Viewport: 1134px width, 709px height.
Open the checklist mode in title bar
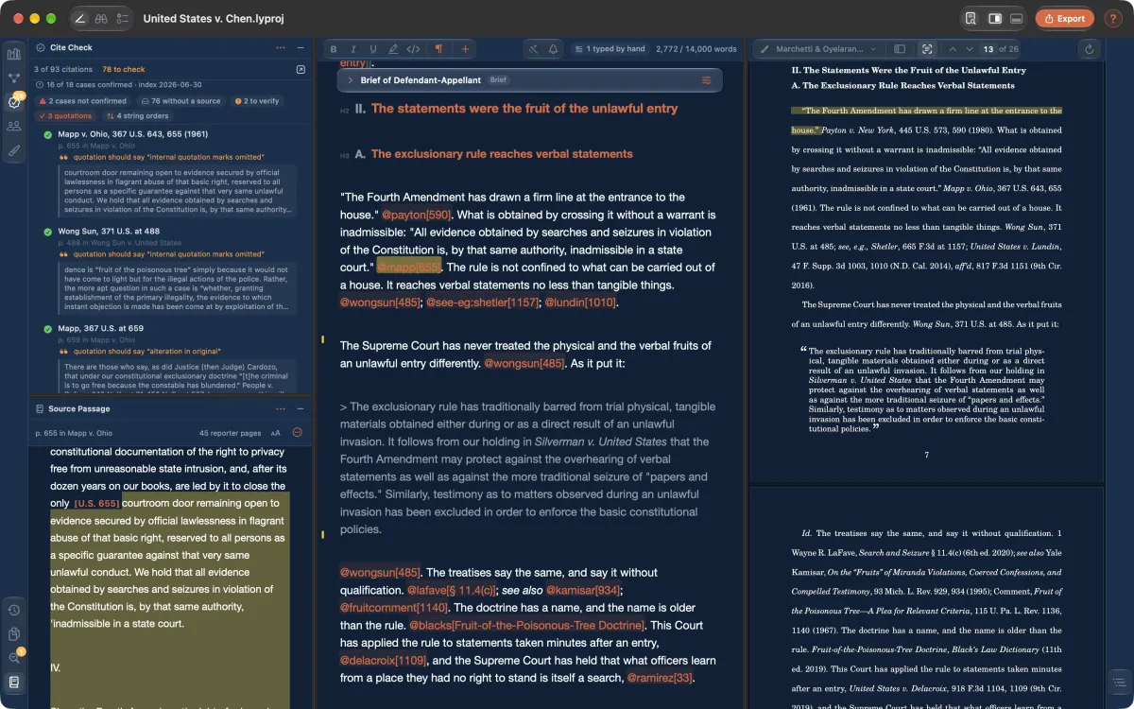[x=122, y=18]
